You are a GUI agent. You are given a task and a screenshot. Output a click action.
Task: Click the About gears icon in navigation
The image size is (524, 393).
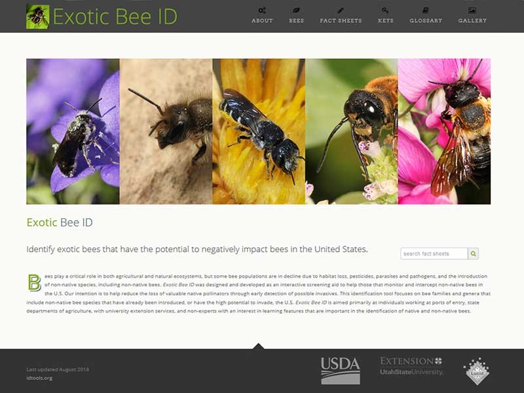point(262,10)
